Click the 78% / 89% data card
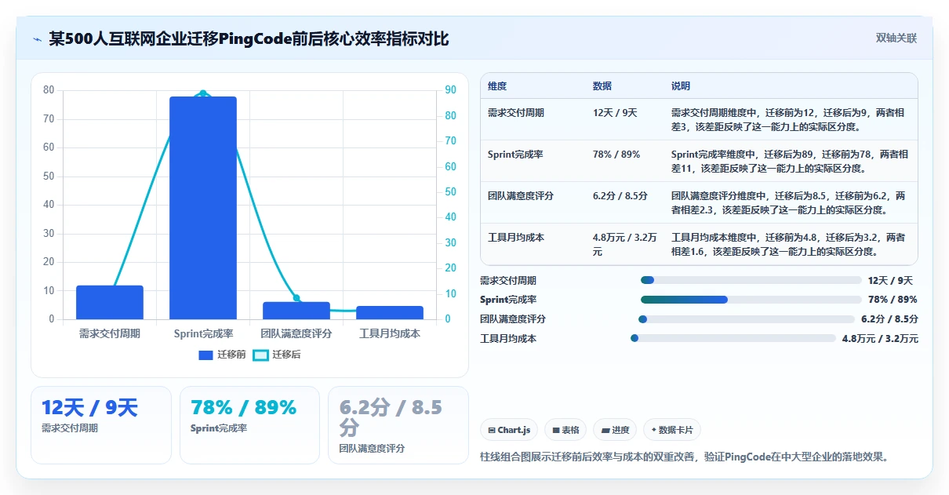Screen dimensions: 949x495 tap(249, 424)
